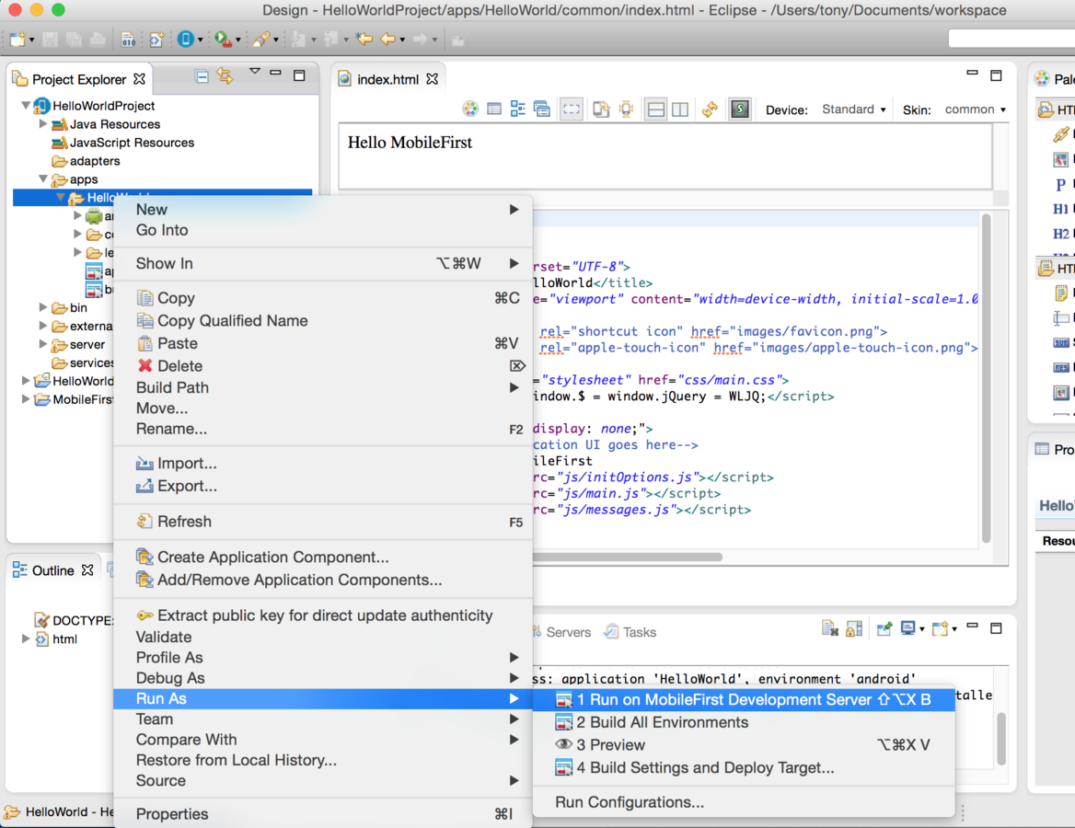This screenshot has width=1075, height=828.
Task: Click the display selected console monitor icon
Action: tap(907, 627)
